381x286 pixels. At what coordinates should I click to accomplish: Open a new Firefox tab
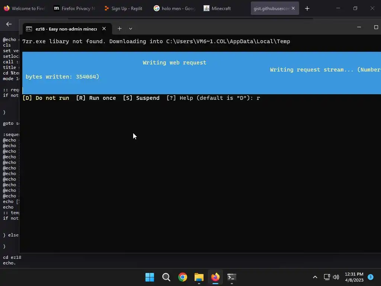[x=307, y=9]
